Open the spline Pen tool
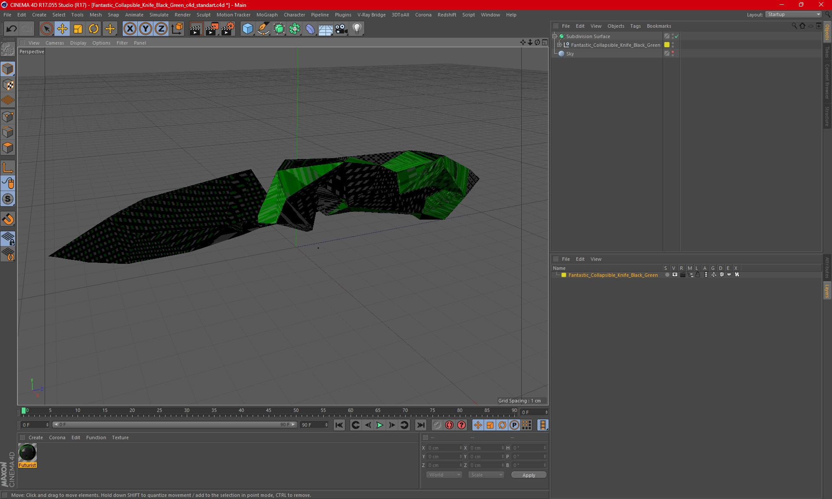Image resolution: width=832 pixels, height=499 pixels. (x=263, y=29)
